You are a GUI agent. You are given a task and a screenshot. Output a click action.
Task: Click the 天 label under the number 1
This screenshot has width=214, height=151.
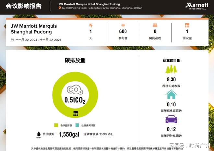[91, 38]
